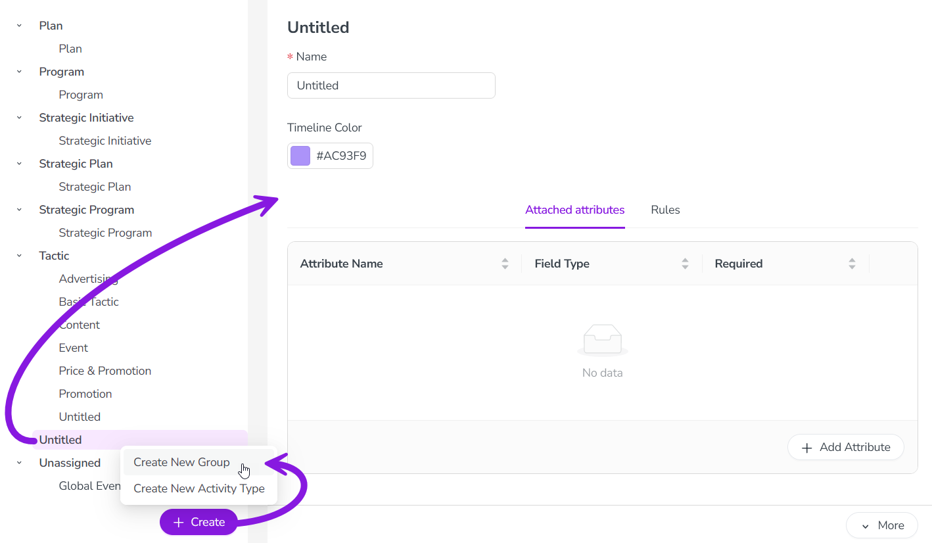Select Create New Group menu entry
The image size is (932, 543).
(x=198, y=462)
